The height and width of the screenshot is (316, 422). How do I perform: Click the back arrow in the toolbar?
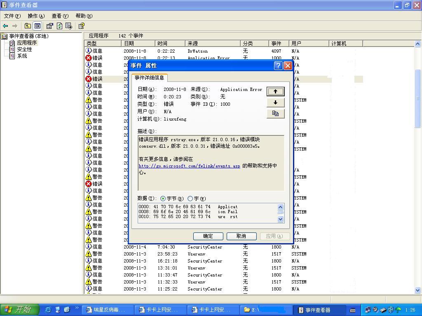pyautogui.click(x=5, y=26)
